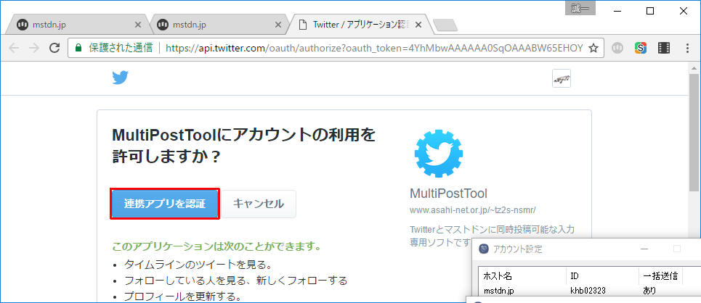Go back with the browser back arrow

14,48
